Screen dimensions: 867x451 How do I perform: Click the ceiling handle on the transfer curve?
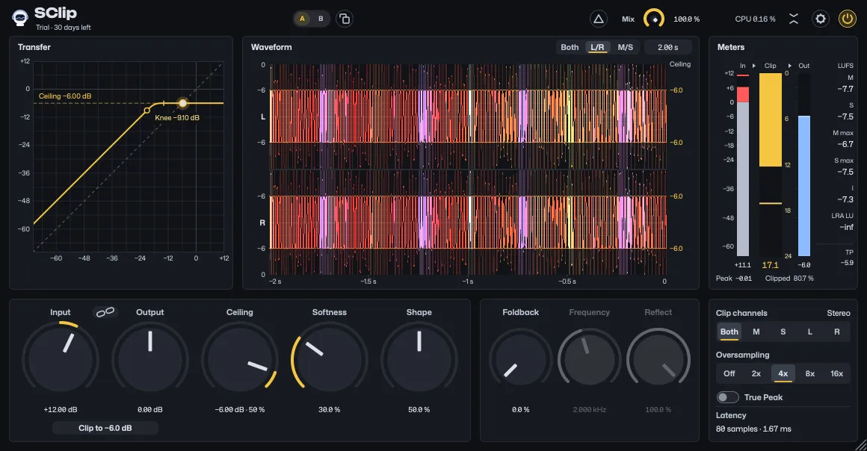click(x=182, y=103)
